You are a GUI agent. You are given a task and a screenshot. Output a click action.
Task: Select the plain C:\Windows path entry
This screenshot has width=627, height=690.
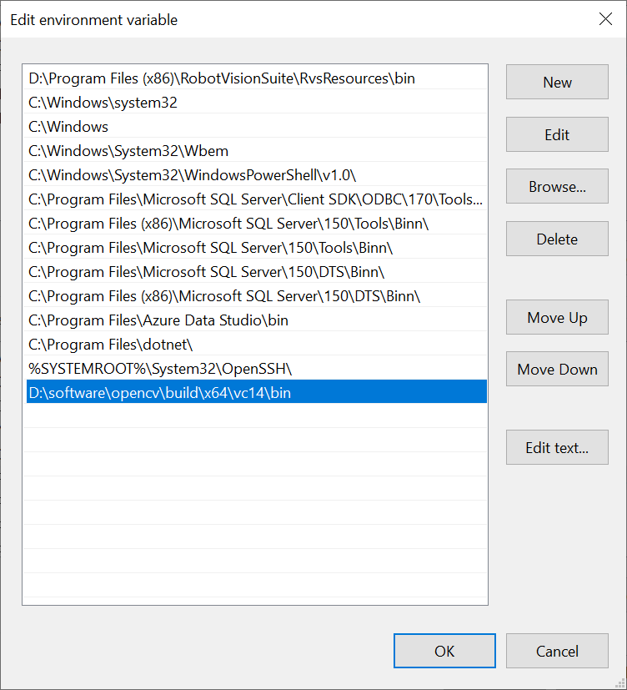[256, 127]
